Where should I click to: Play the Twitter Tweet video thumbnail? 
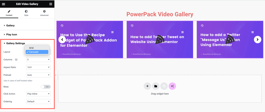pyautogui.click(x=160, y=39)
